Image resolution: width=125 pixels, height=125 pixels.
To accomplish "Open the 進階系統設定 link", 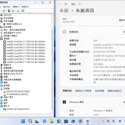I will pyautogui.click(x=114, y=91).
